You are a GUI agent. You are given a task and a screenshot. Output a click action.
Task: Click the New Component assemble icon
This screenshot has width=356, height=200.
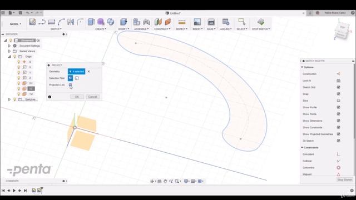[136, 22]
